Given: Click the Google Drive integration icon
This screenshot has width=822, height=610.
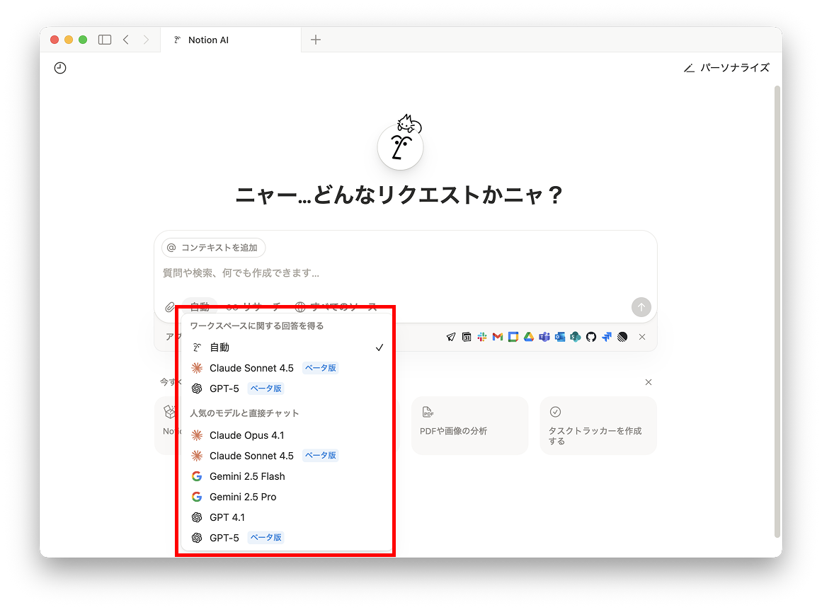Looking at the screenshot, I should [528, 337].
